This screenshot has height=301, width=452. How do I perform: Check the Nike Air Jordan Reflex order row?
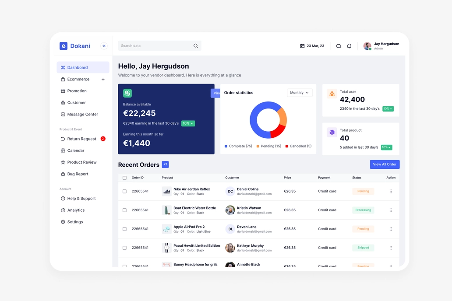[x=124, y=191]
